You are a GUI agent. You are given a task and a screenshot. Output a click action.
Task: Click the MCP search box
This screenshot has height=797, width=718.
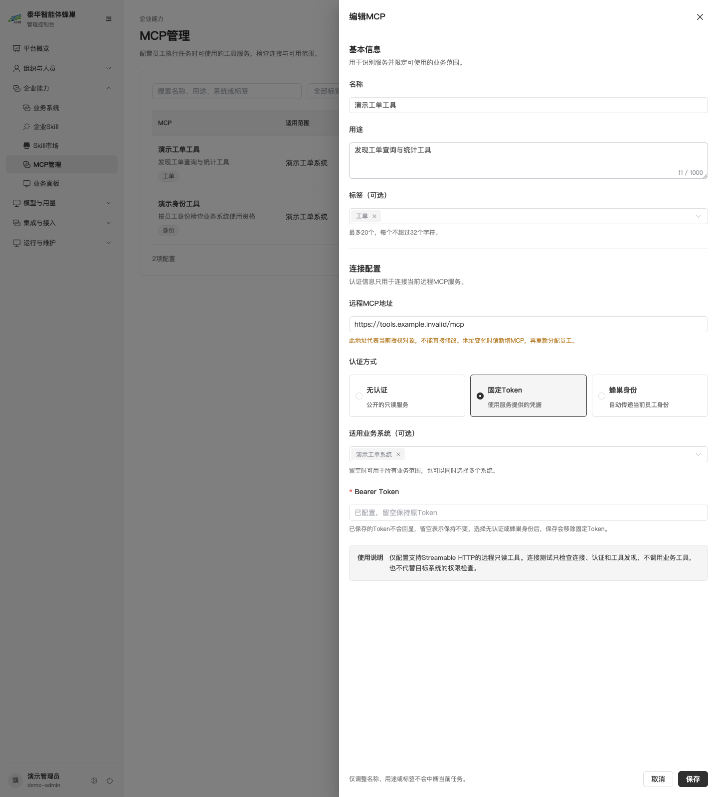[227, 91]
